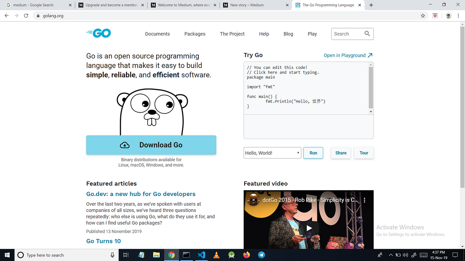This screenshot has width=465, height=261.
Task: Click the microphone icon in the taskbar search
Action: (x=112, y=255)
